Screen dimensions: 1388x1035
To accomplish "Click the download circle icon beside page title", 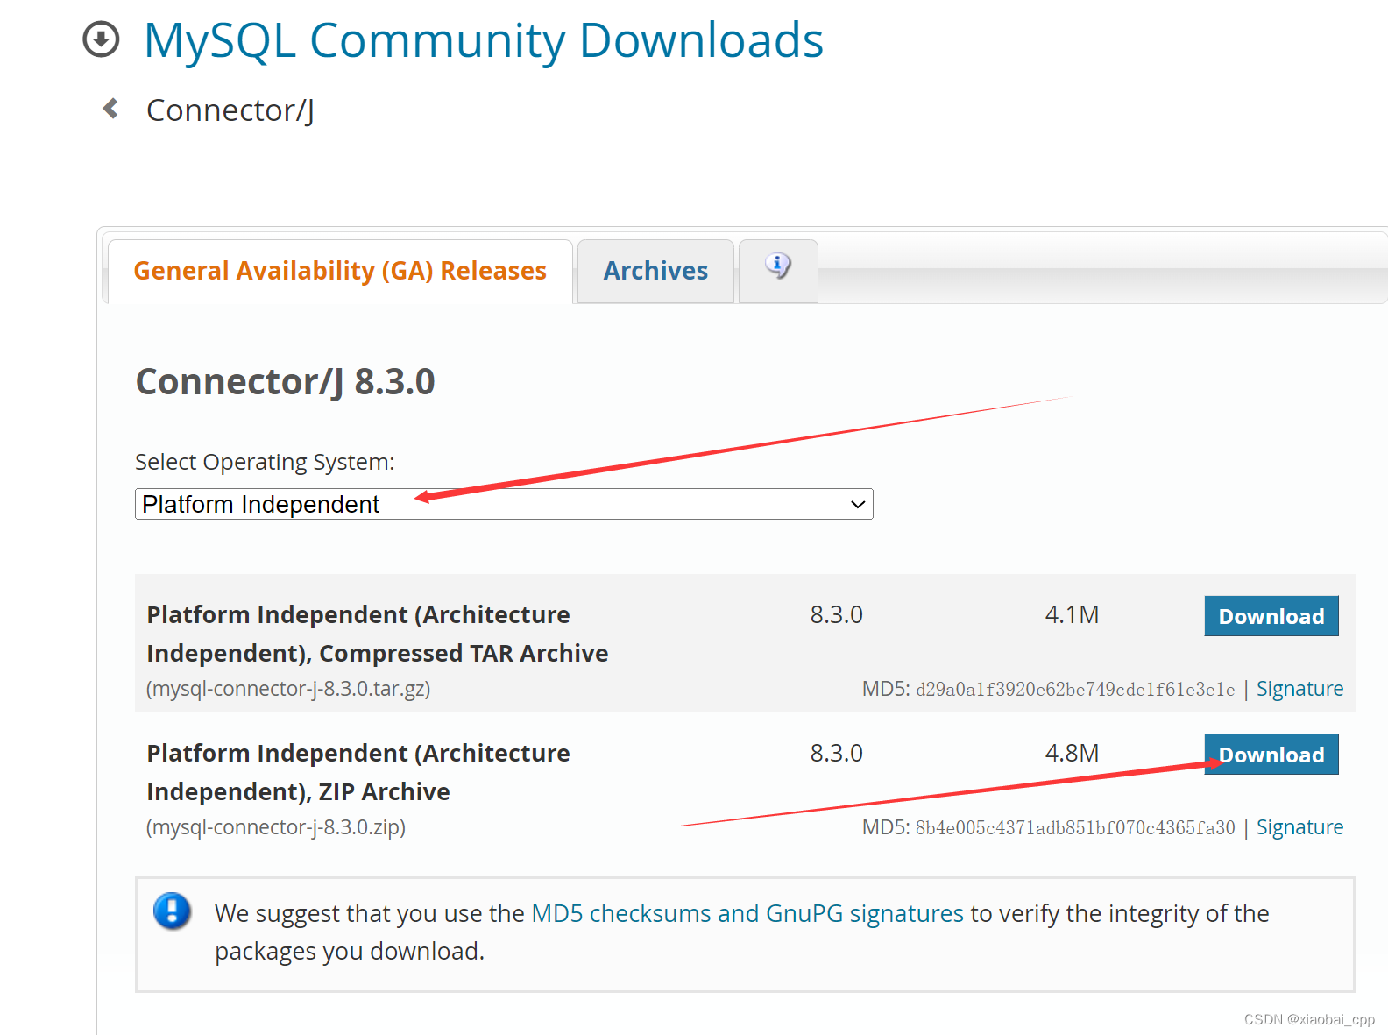I will [x=101, y=39].
